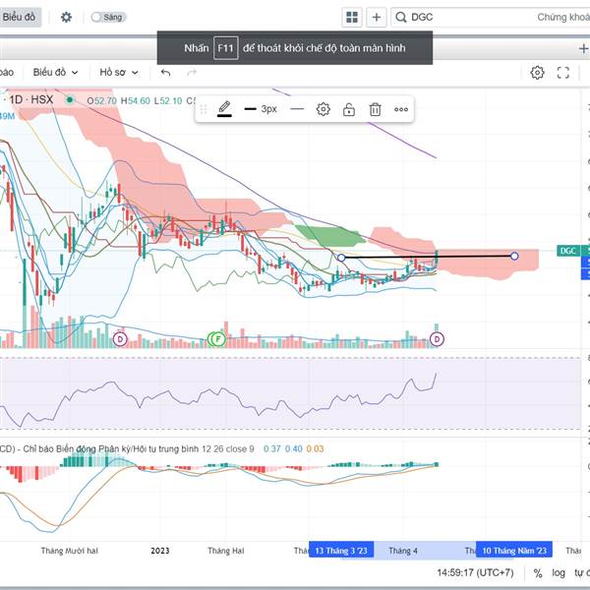Open drawing settings gear in floating toolbar
Image resolution: width=590 pixels, height=590 pixels.
pos(324,109)
